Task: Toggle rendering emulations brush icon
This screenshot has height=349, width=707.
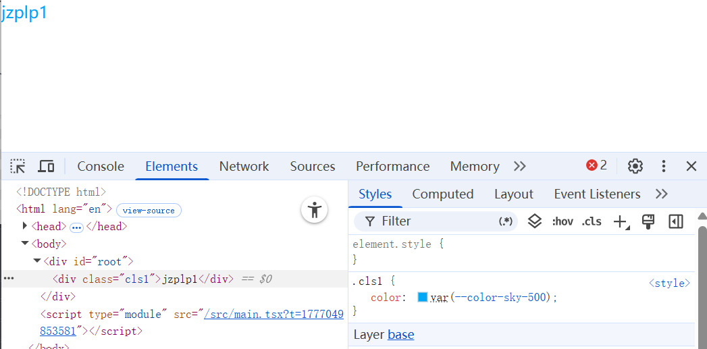Action: 648,221
